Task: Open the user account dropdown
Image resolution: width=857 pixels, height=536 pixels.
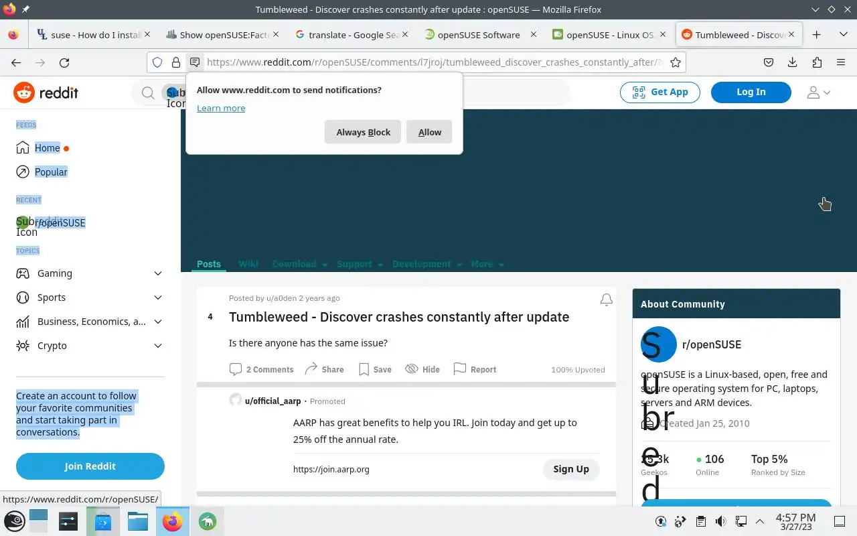Action: 818,92
